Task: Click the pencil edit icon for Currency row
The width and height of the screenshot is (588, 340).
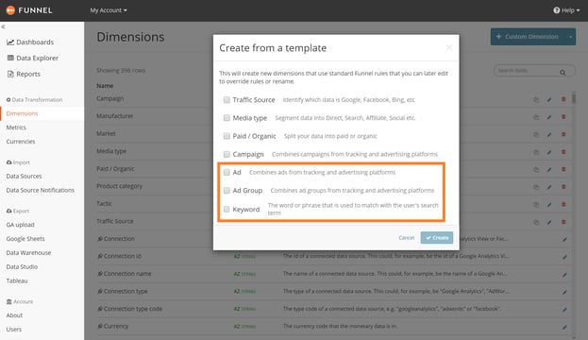Action: tap(564, 327)
